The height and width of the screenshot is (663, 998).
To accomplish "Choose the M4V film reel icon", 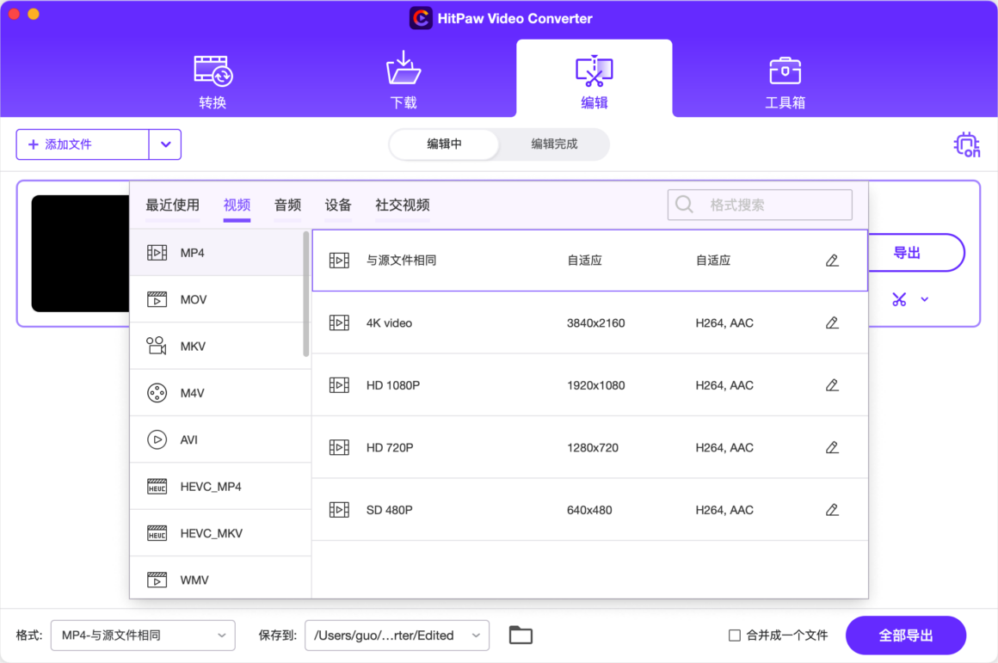I will click(157, 393).
